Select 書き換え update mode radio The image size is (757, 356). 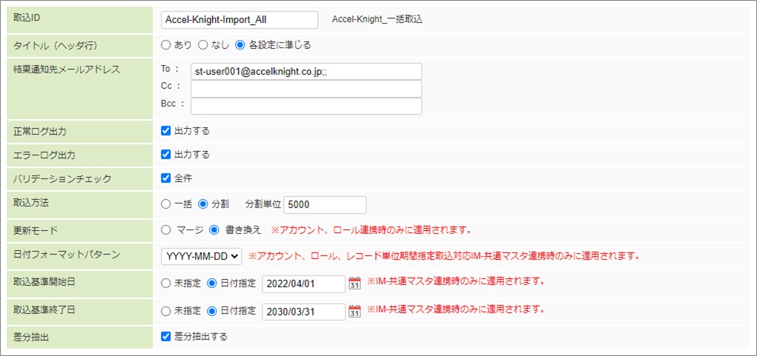(215, 229)
